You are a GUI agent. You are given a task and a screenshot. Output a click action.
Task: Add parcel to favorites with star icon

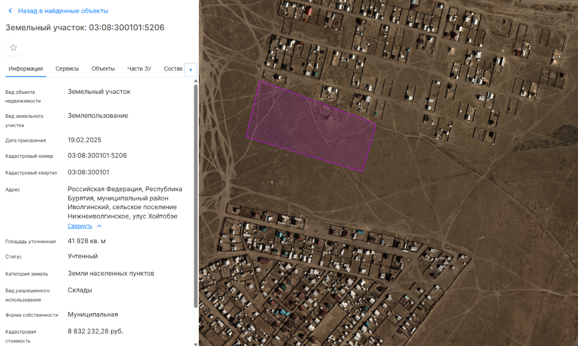click(x=13, y=47)
